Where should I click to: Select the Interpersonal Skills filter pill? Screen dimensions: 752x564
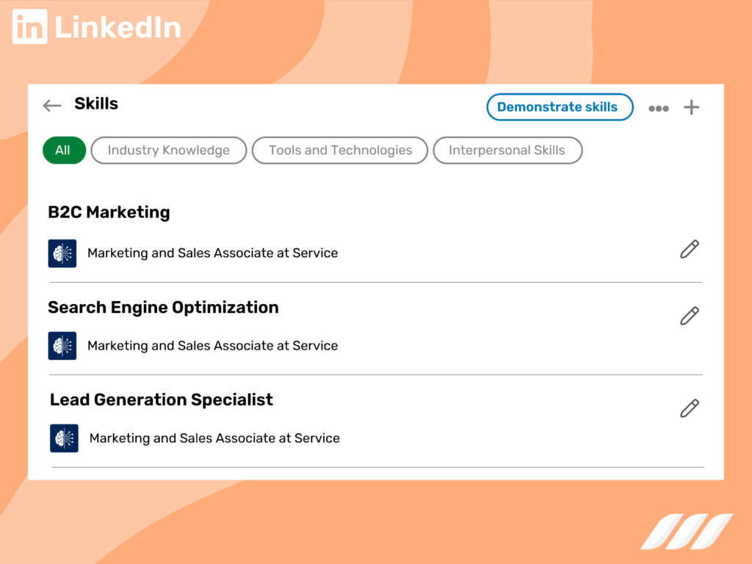point(507,150)
